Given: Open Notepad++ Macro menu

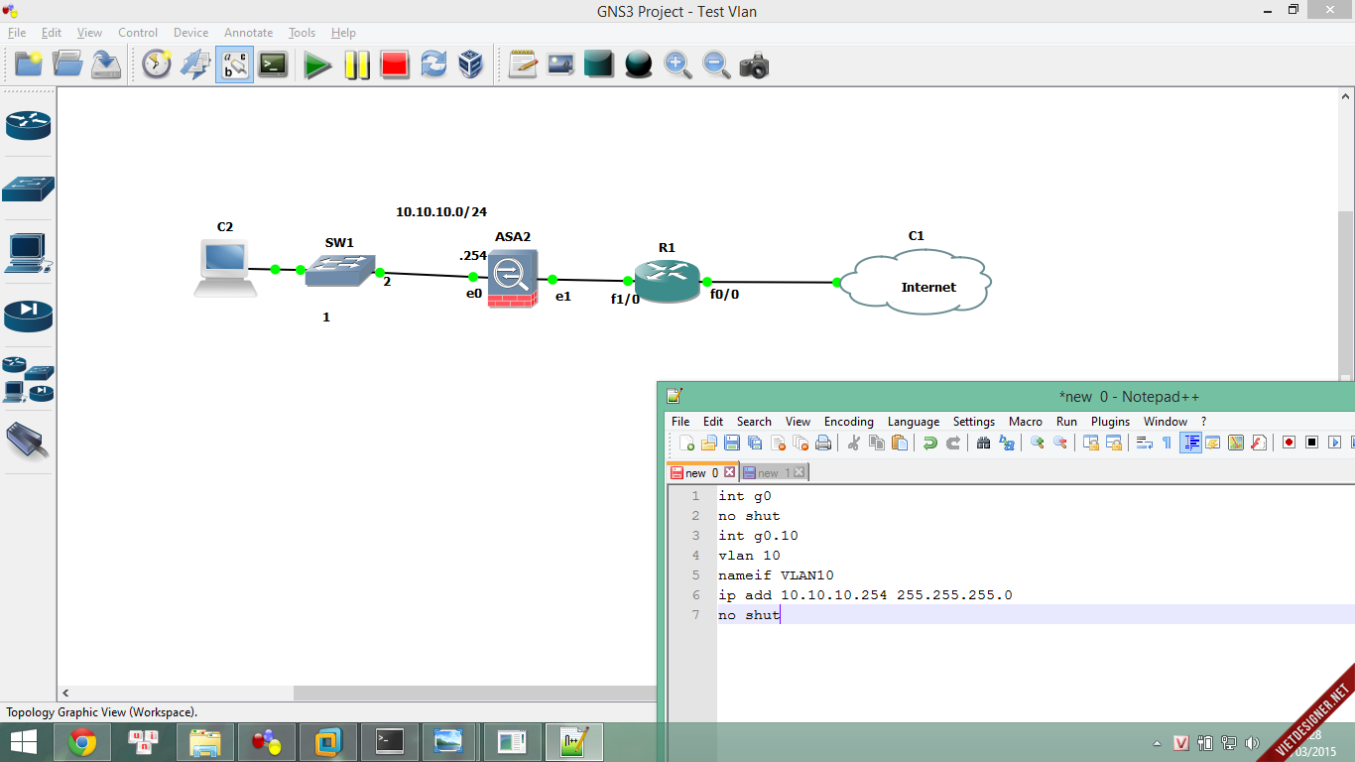Looking at the screenshot, I should [1026, 422].
